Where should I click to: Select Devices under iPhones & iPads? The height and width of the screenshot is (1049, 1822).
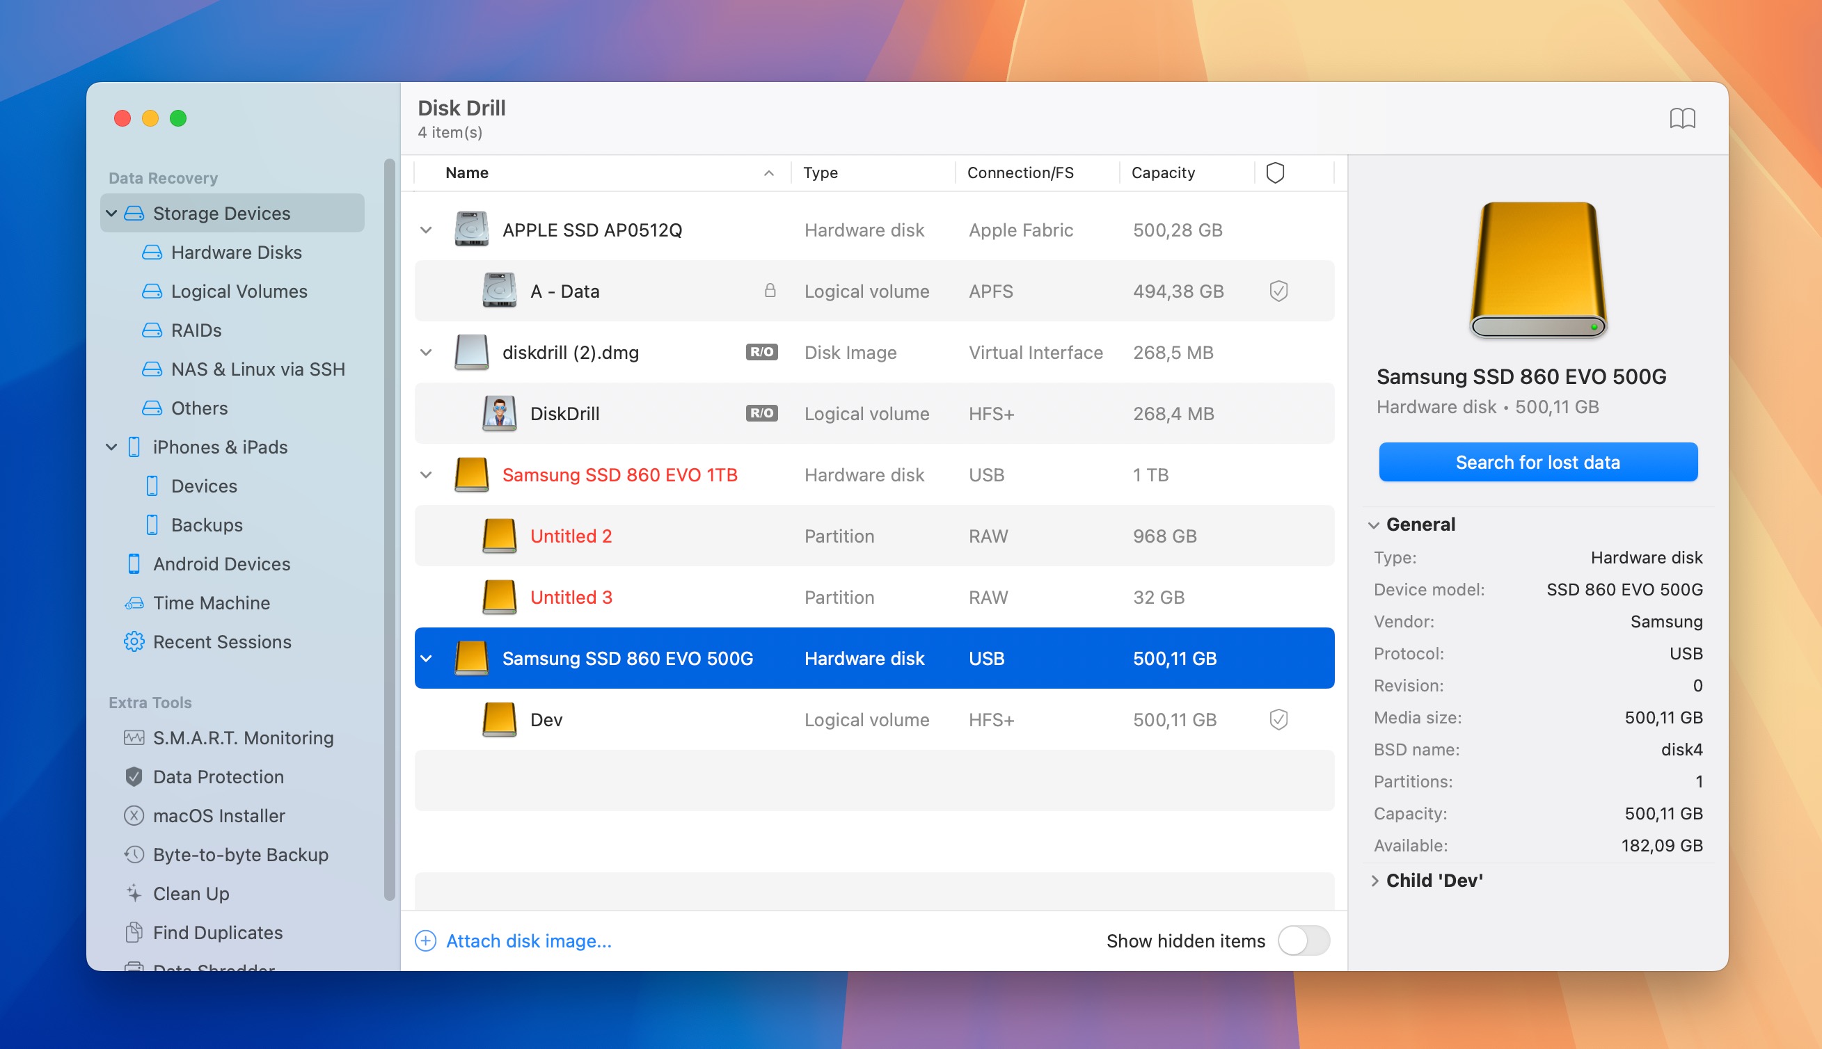pyautogui.click(x=190, y=486)
